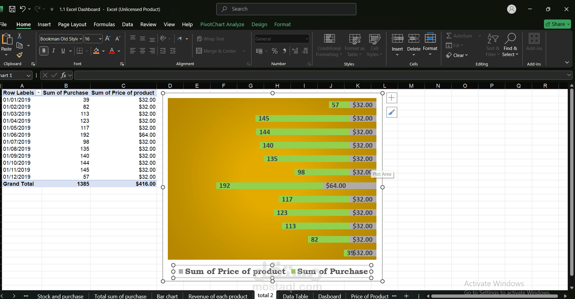The image size is (575, 299).
Task: Click the user account avatar
Action: click(x=512, y=9)
